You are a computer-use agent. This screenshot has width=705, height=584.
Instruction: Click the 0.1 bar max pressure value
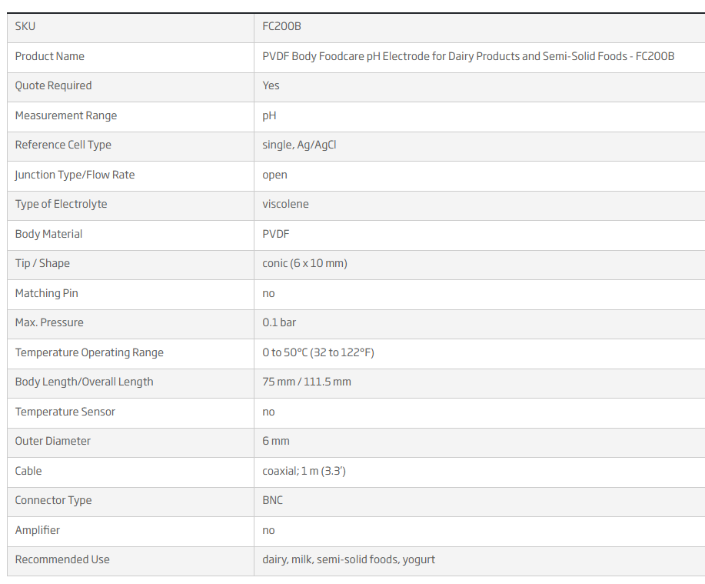[279, 322]
